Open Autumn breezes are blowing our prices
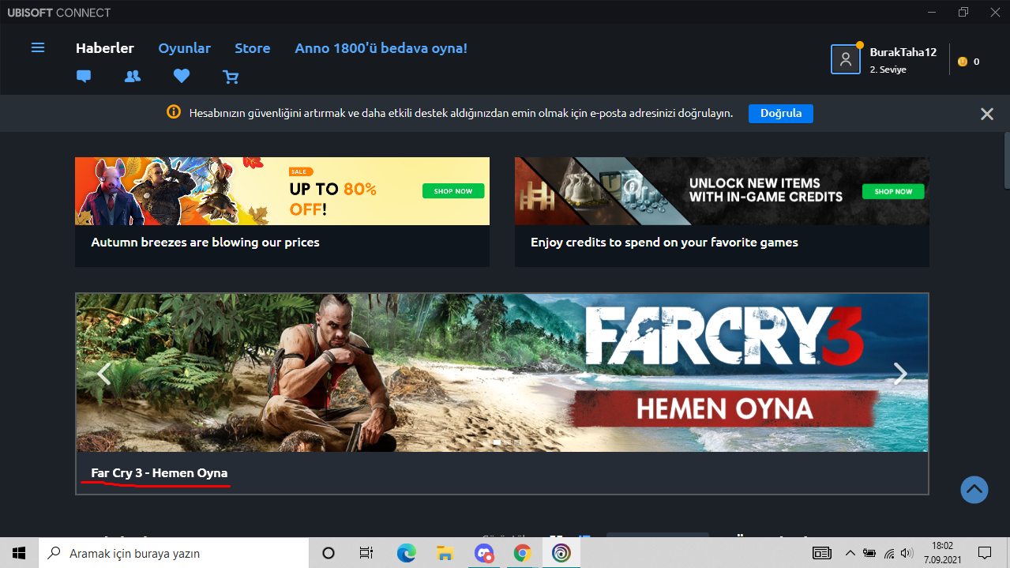Image resolution: width=1010 pixels, height=568 pixels. (205, 243)
